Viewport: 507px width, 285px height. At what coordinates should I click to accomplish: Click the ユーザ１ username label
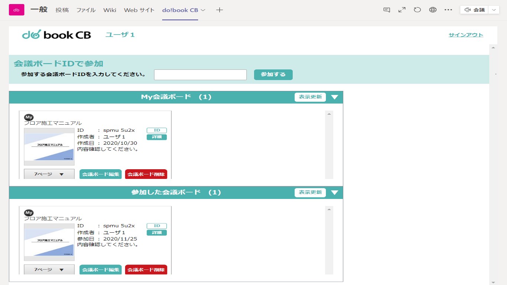pyautogui.click(x=120, y=35)
